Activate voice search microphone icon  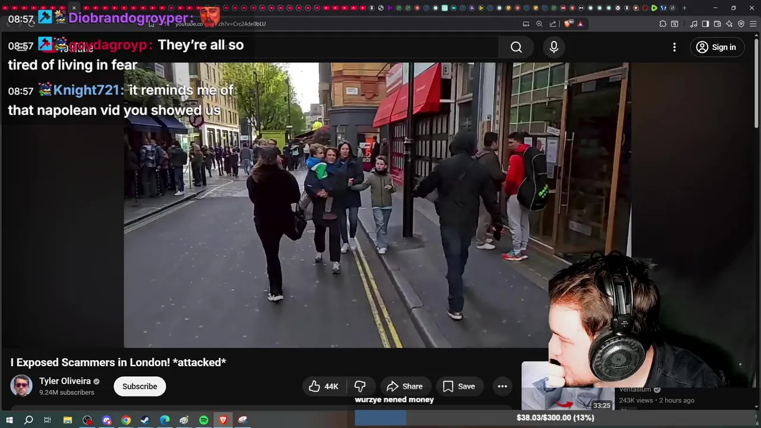pos(554,47)
